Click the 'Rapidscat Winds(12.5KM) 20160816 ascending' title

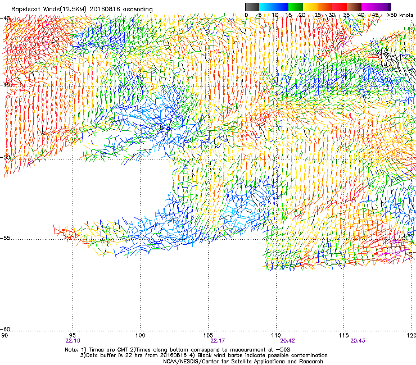[82, 10]
